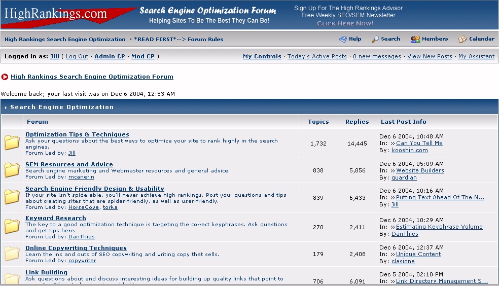The image size is (499, 286).
Task: Open Keyword Research forum
Action: [x=56, y=218]
